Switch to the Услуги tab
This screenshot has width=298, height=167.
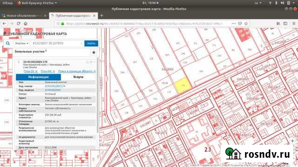coord(78,77)
